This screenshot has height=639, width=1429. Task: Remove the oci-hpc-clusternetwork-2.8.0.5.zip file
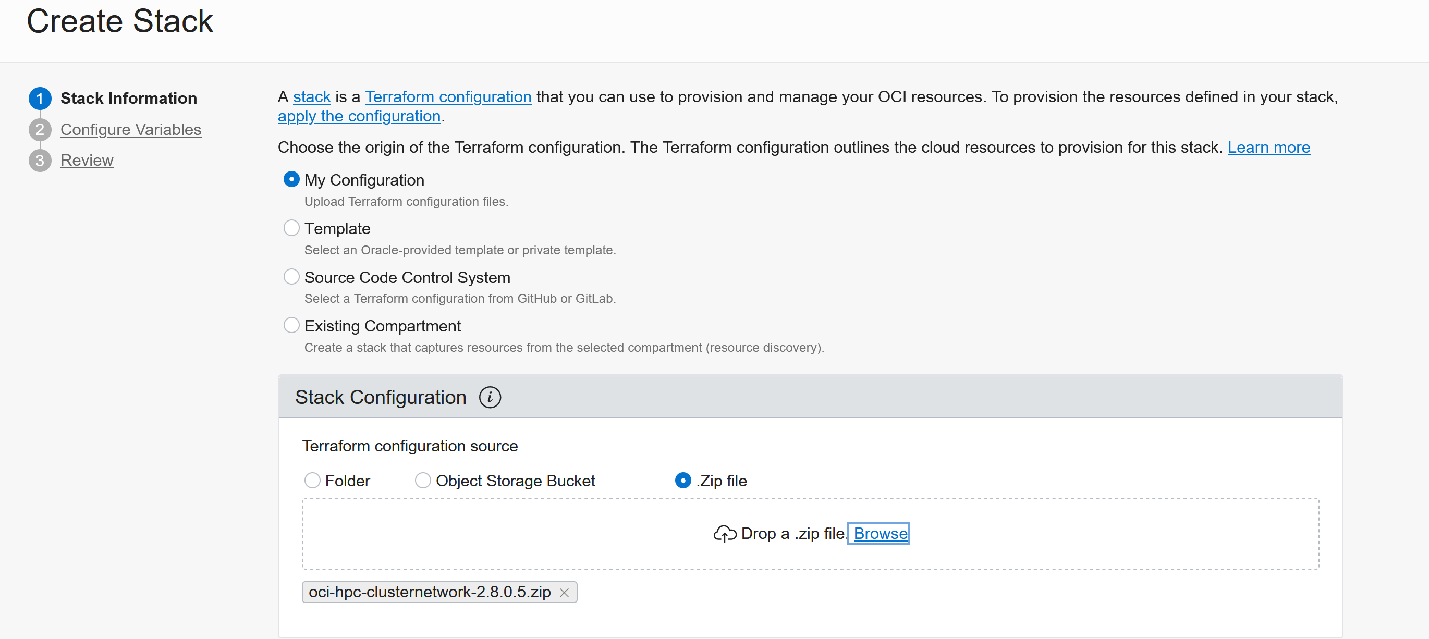point(564,592)
